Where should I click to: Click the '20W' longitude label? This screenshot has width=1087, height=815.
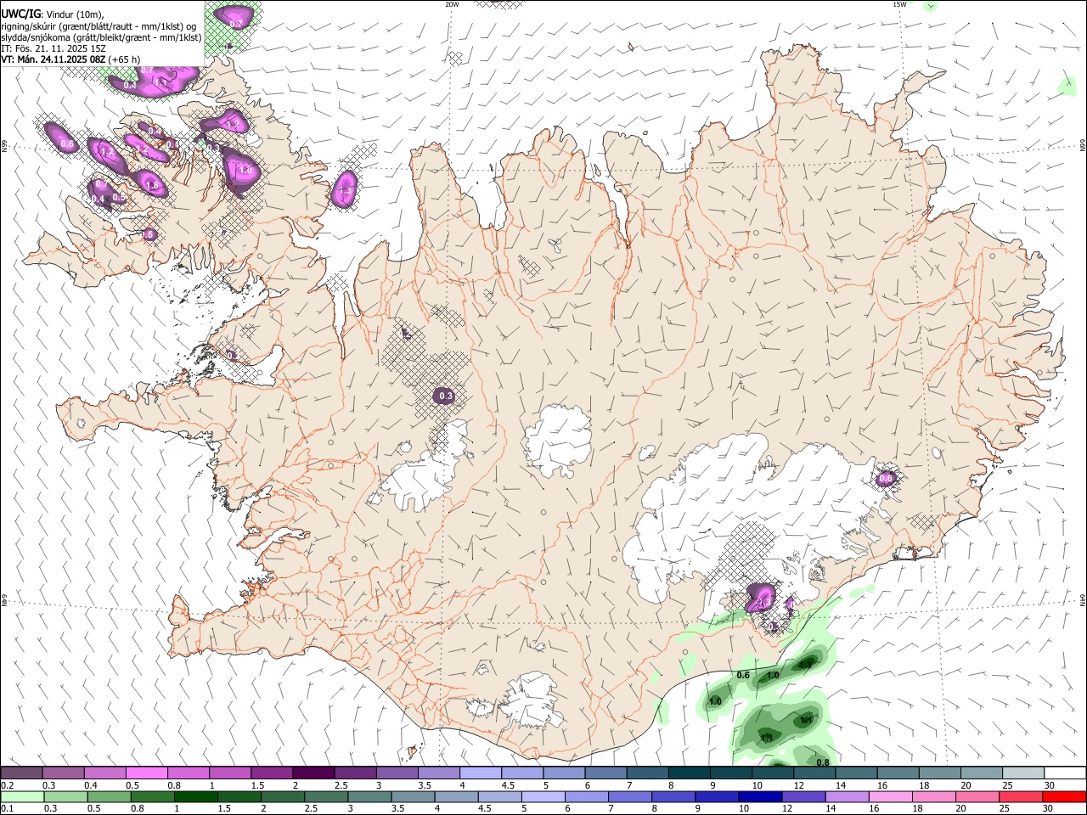coord(452,4)
